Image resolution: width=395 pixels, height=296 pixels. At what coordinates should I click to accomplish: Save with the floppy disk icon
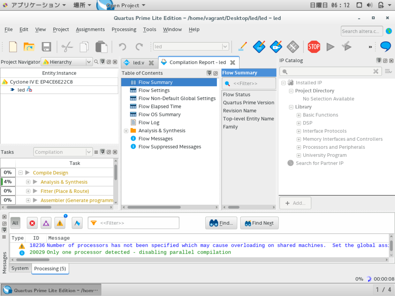[46, 47]
